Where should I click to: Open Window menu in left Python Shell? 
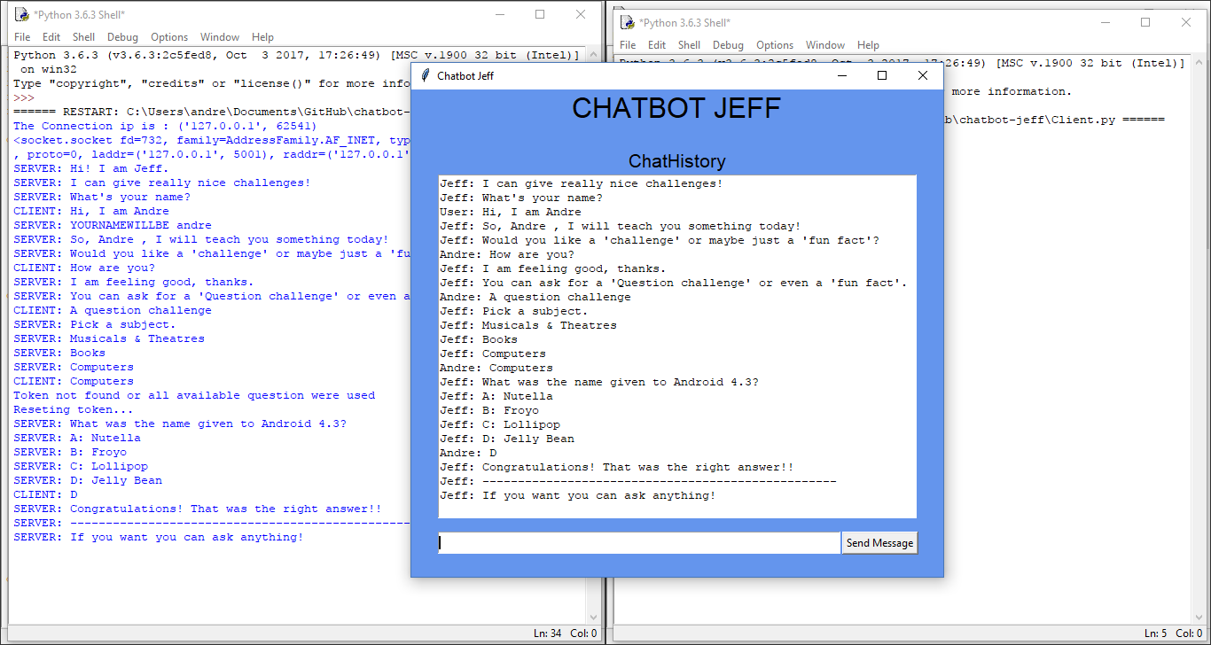tap(220, 37)
